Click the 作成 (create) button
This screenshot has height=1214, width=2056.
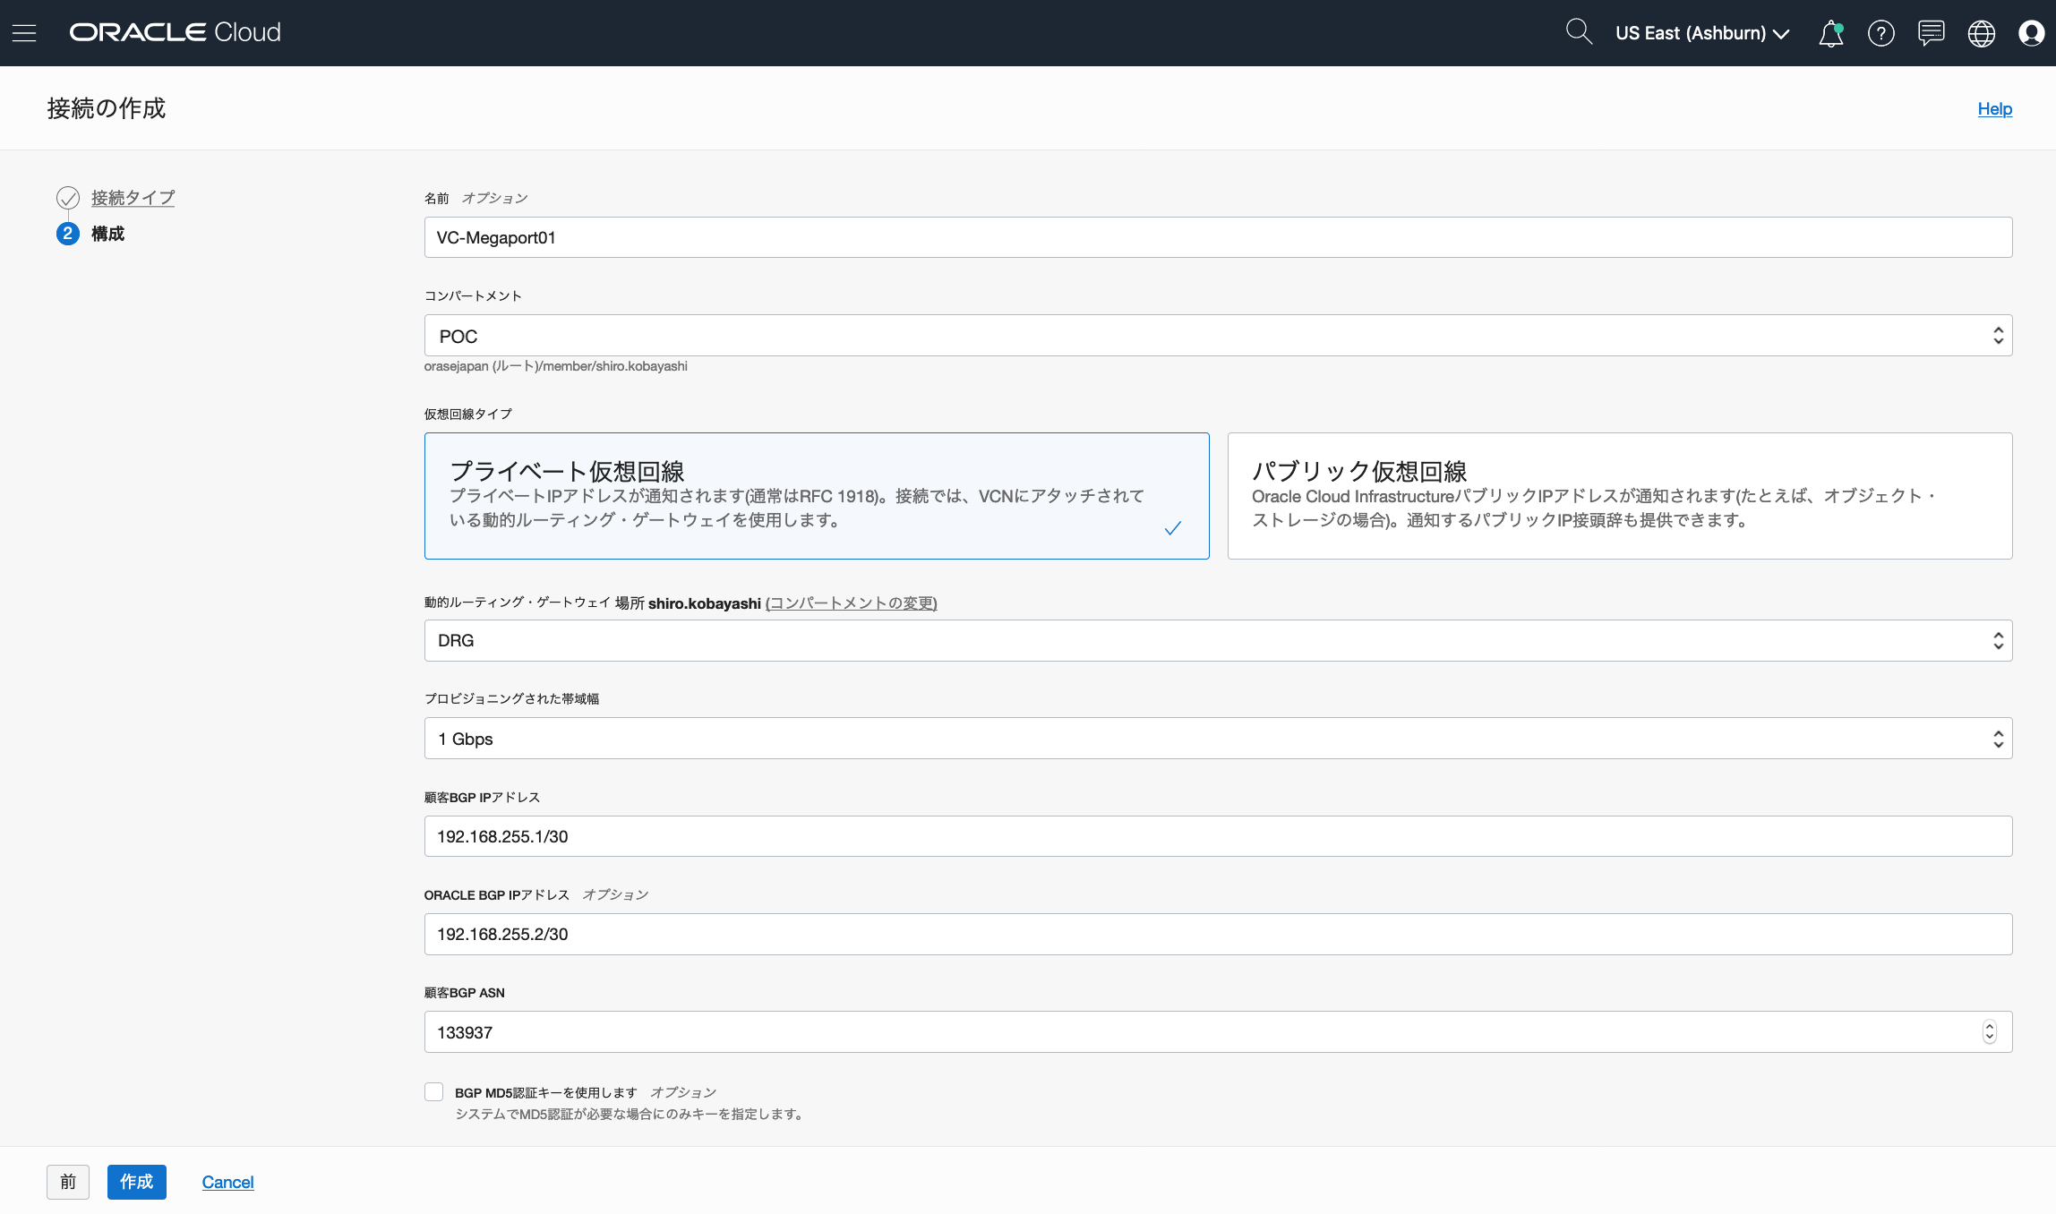[x=137, y=1182]
